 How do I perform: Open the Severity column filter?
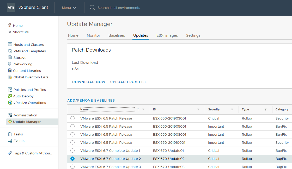point(232,109)
